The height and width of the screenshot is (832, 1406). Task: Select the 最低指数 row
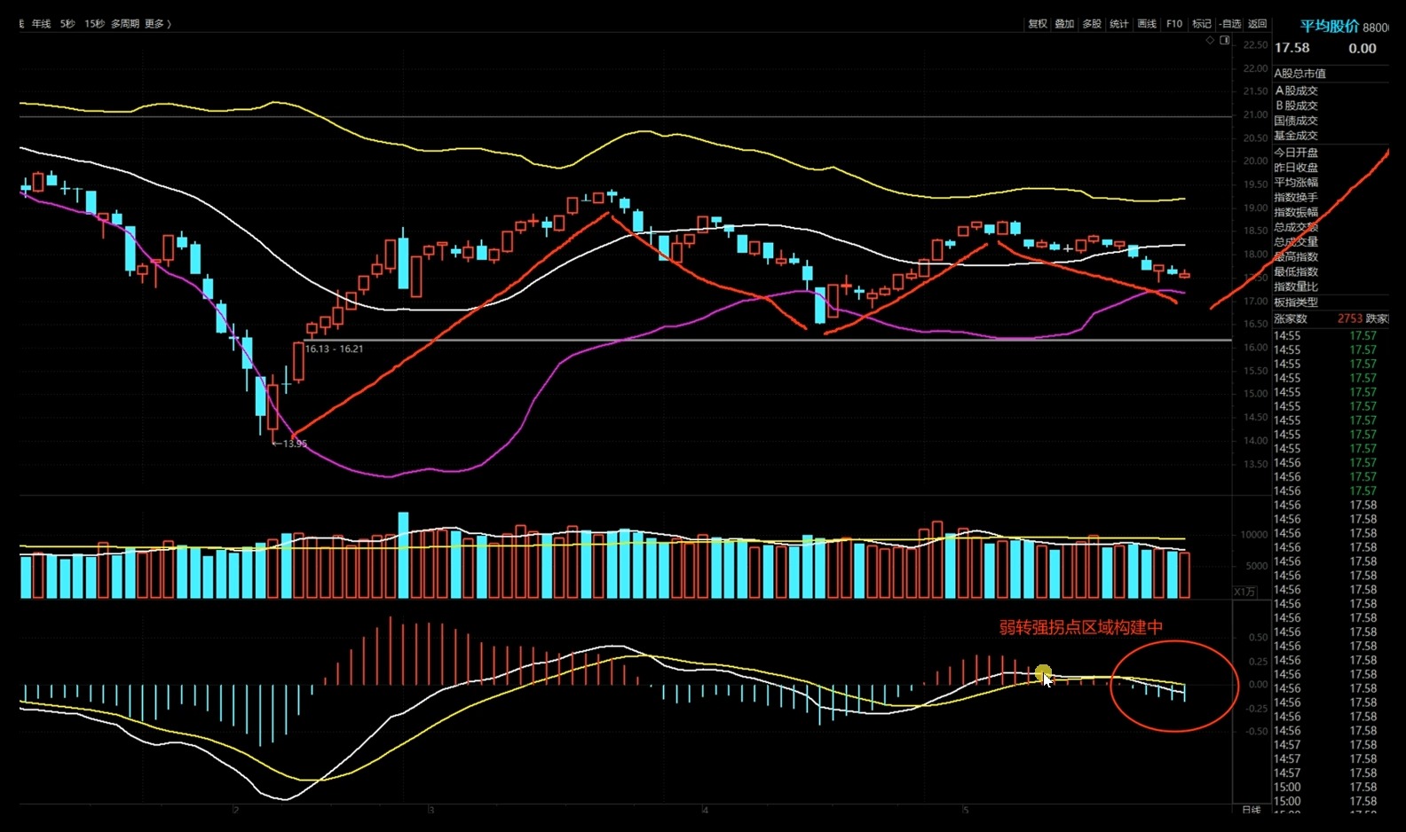1296,271
